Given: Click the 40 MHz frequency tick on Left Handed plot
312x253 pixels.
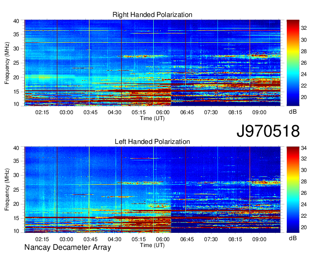Looking at the screenshot, I should pyautogui.click(x=17, y=148).
